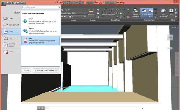Click the Search Commands field
The width and height of the screenshot is (180, 110).
click(41, 7)
